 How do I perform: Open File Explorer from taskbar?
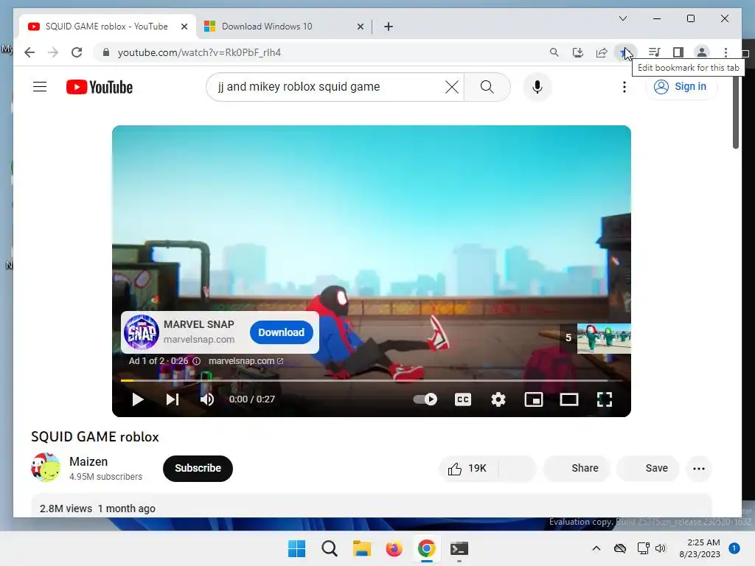tap(361, 548)
